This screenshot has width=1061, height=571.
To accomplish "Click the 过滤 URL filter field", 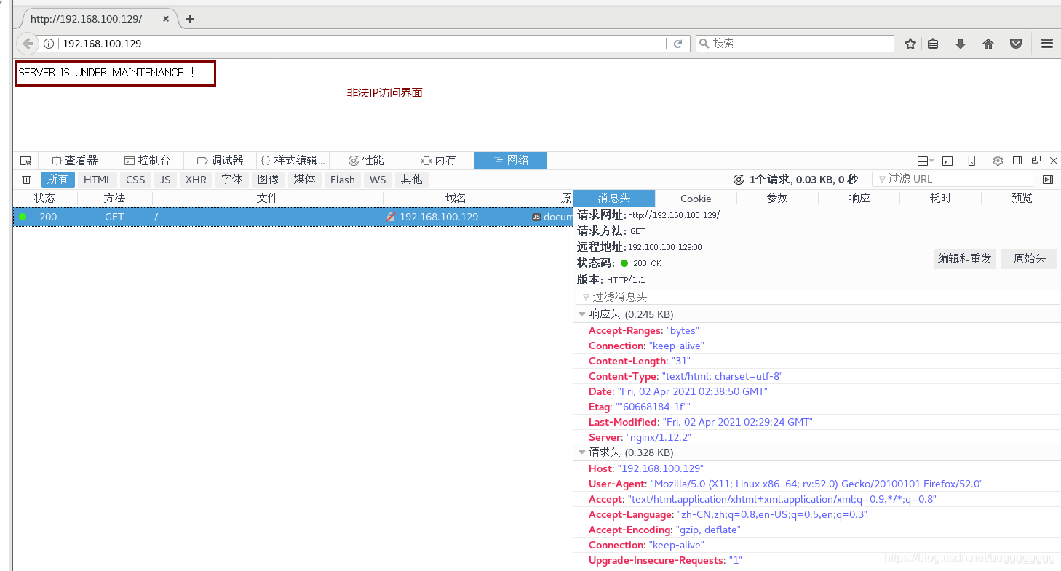I will click(953, 179).
